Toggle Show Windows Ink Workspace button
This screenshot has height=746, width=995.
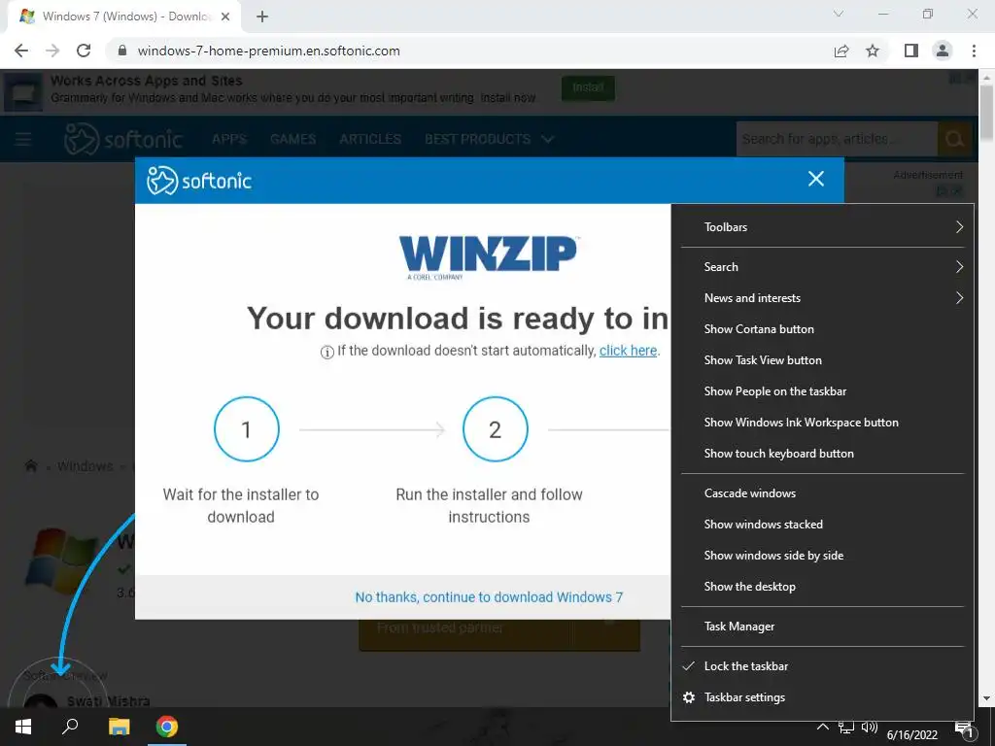click(822, 422)
